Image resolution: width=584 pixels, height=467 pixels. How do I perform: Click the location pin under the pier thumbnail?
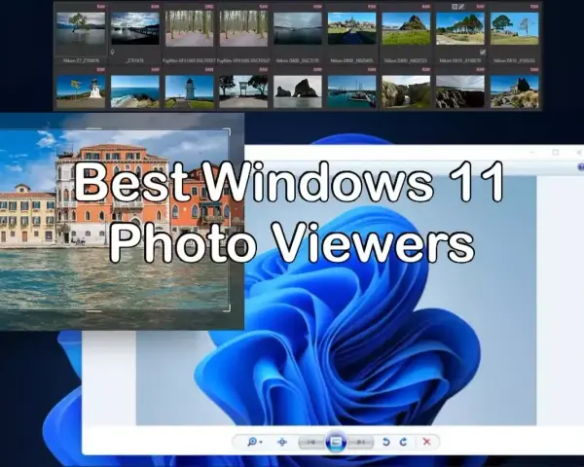tap(112, 53)
